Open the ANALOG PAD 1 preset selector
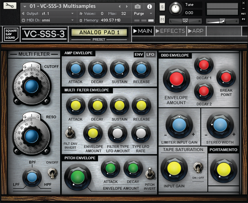 tap(99, 32)
